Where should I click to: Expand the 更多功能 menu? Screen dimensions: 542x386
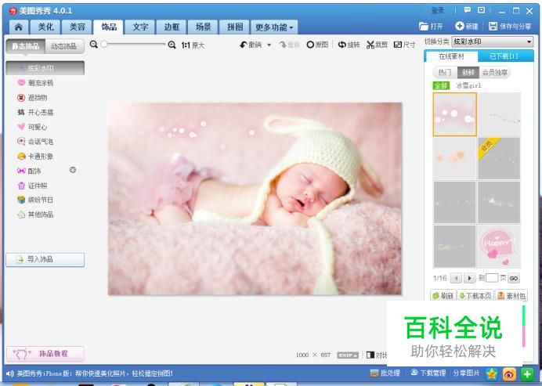coord(274,27)
